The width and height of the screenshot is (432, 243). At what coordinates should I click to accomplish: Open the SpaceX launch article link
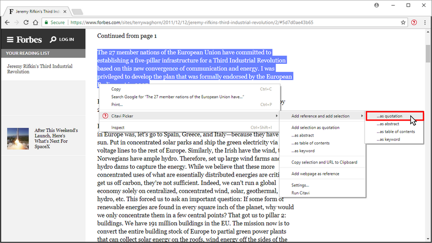pyautogui.click(x=56, y=138)
